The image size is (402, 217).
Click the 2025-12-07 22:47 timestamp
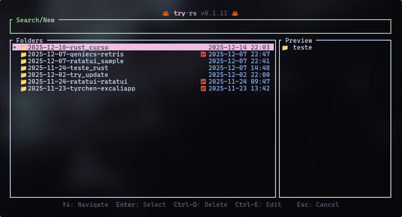click(x=239, y=54)
